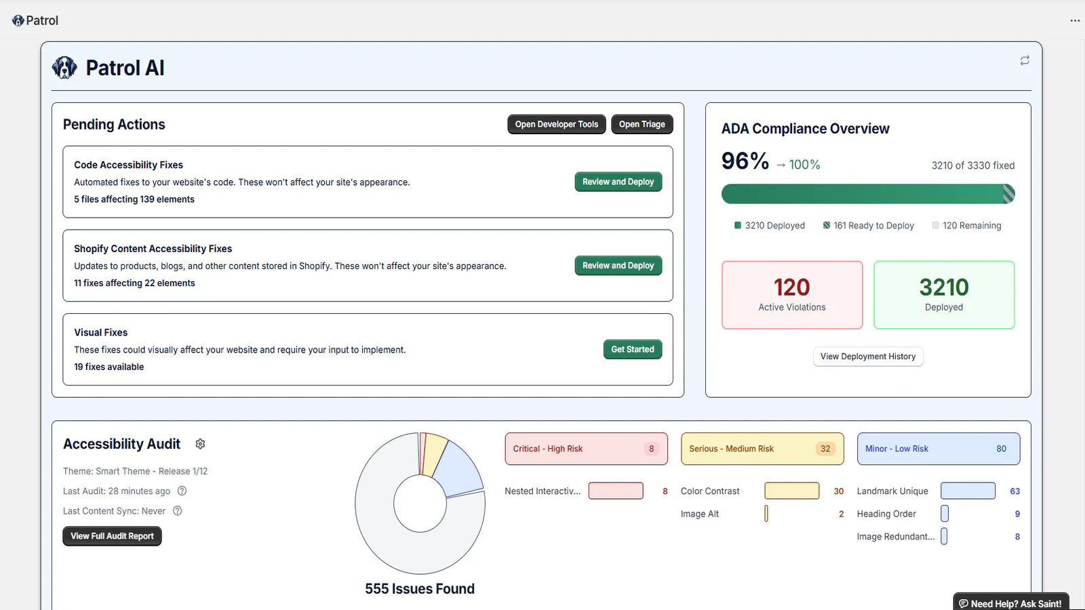
Task: Click the "555 Issues Found" label
Action: pos(420,589)
